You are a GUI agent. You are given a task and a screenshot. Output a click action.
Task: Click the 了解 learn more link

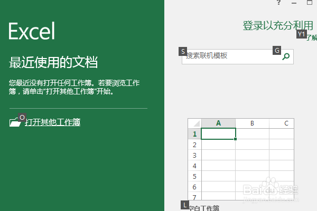[x=312, y=37]
